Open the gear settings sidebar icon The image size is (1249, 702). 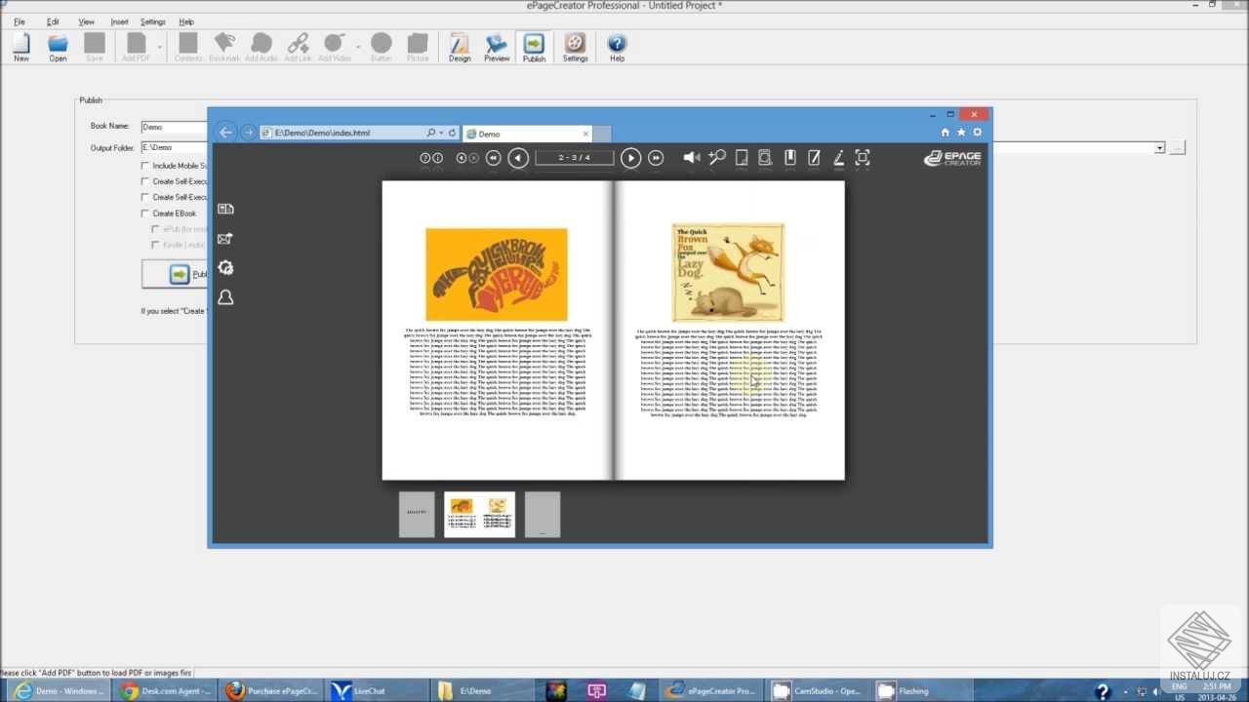[225, 268]
